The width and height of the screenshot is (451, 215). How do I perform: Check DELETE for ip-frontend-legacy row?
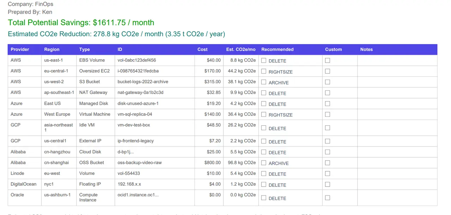click(264, 141)
